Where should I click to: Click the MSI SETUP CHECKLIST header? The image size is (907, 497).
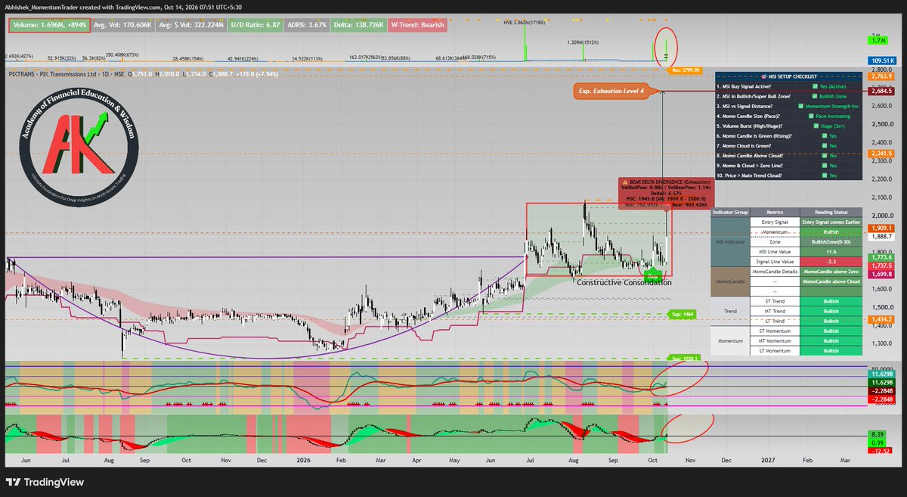pyautogui.click(x=788, y=76)
